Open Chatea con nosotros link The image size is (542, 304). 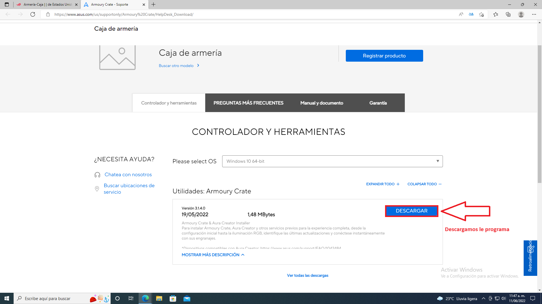click(128, 175)
